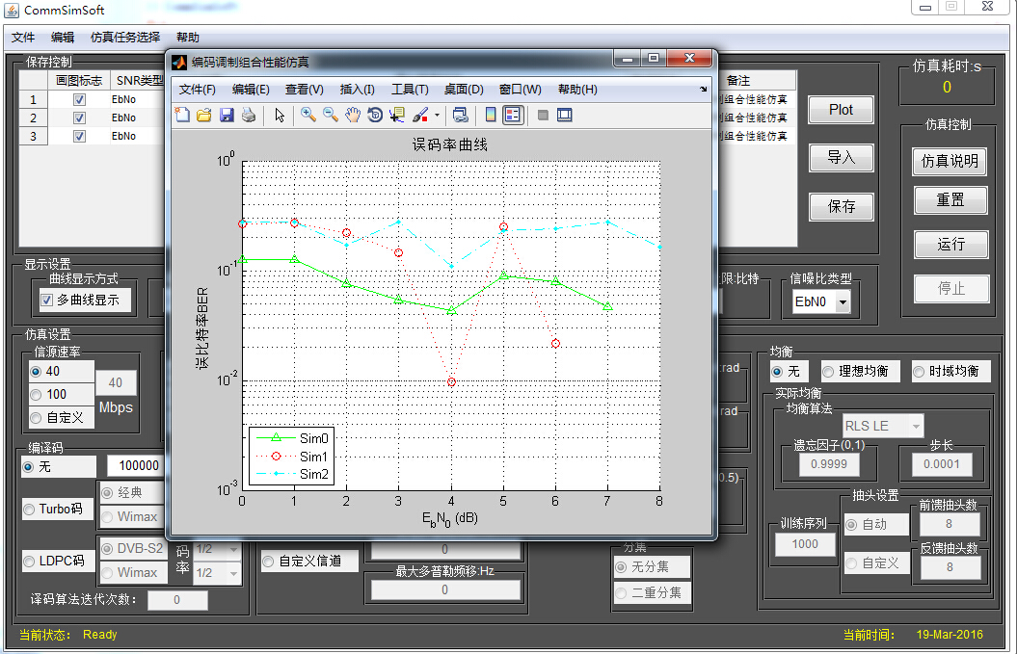
Task: Click the Show Plot Tools and dock icon
Action: pos(565,116)
